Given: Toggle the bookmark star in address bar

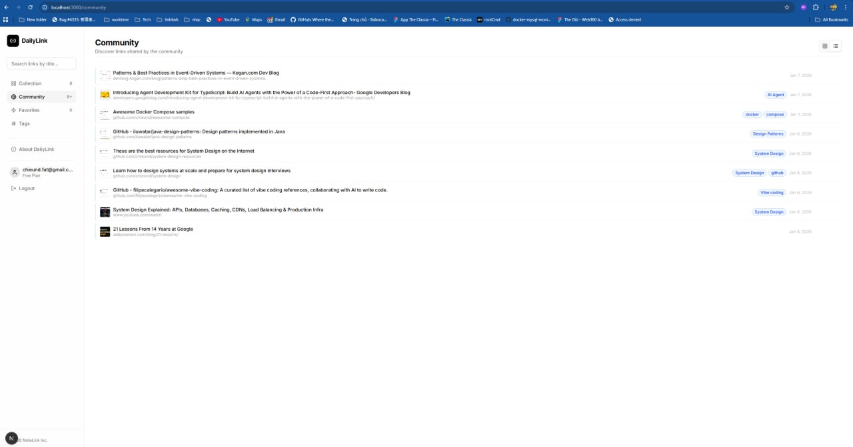Looking at the screenshot, I should point(786,7).
